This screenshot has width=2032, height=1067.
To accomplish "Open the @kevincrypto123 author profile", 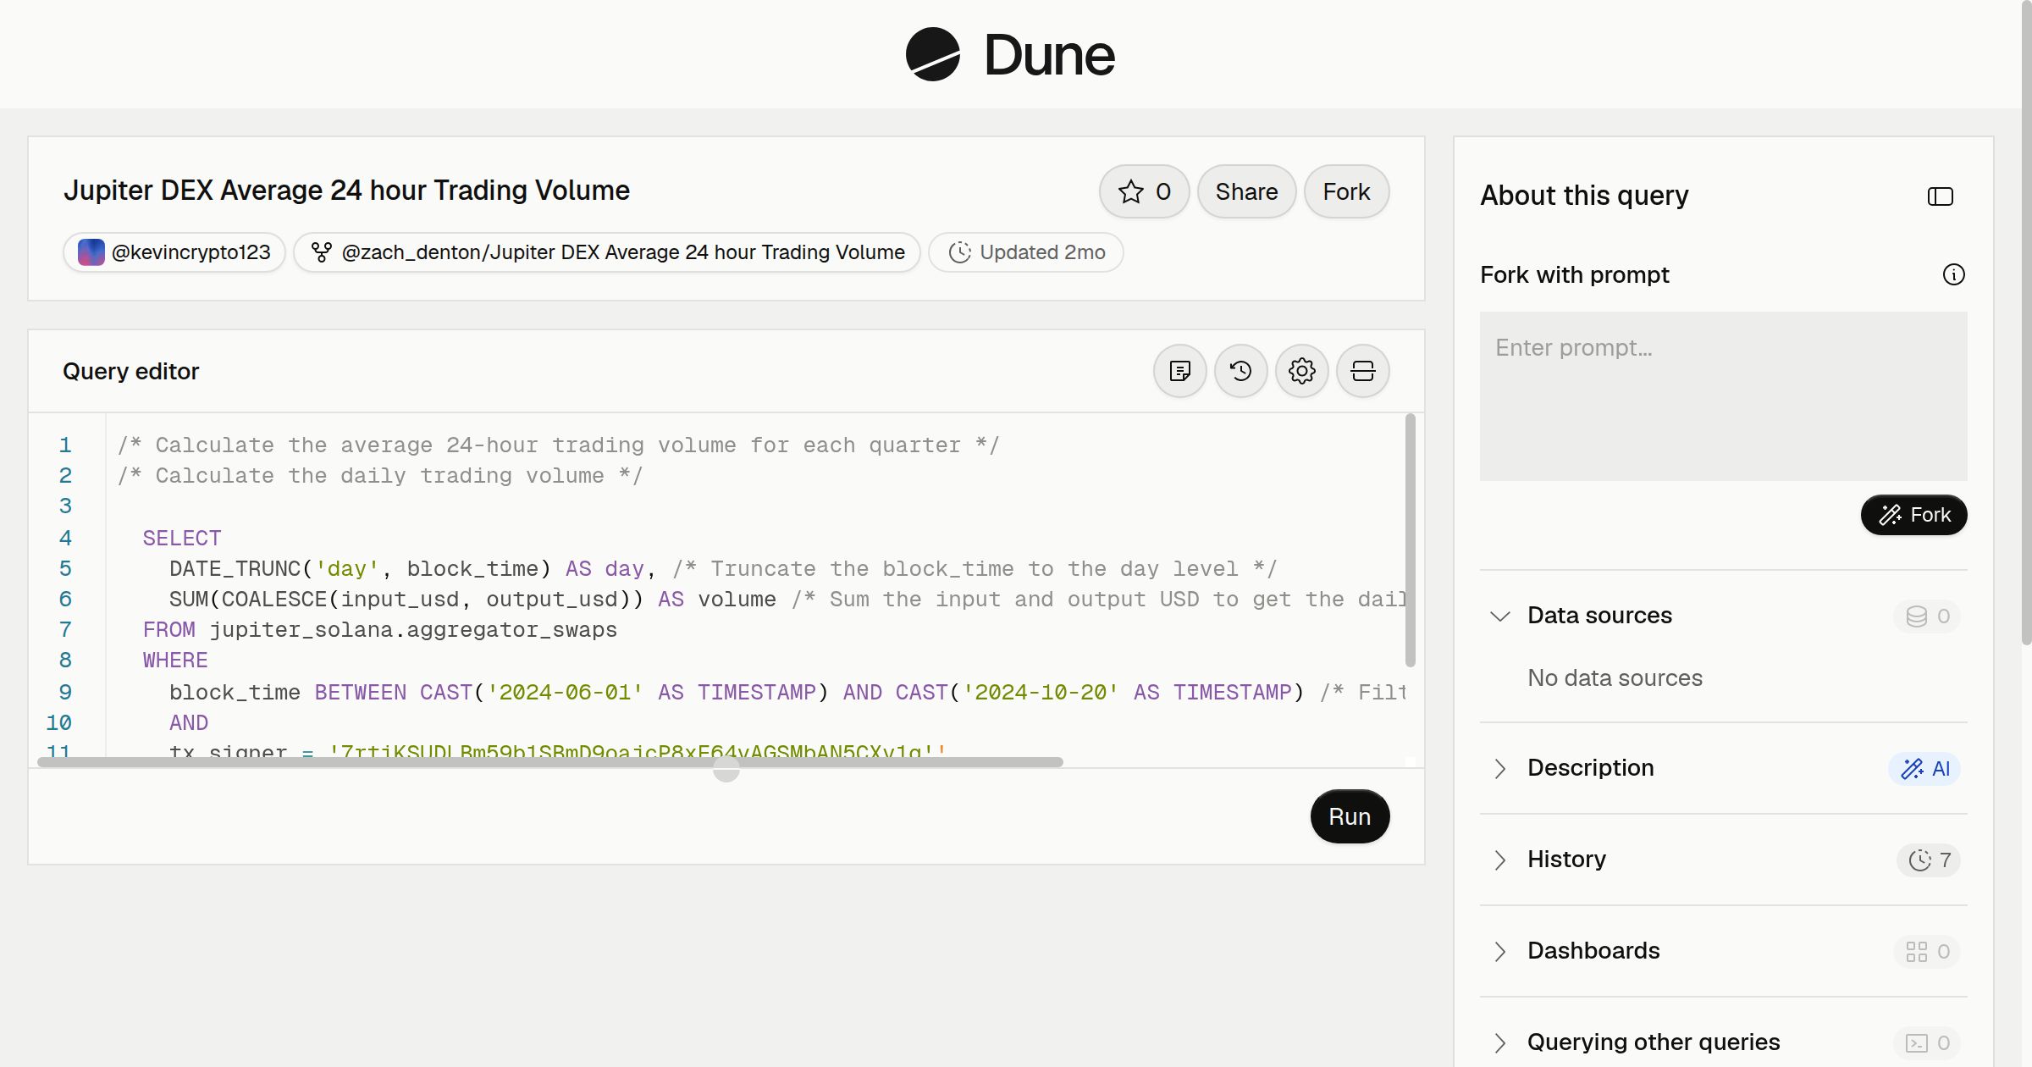I will 174,252.
